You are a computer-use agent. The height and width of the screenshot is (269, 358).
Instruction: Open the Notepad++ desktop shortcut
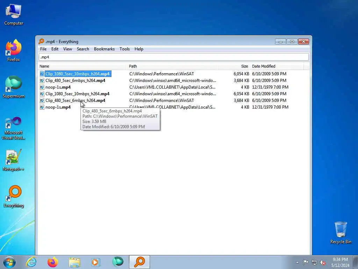[14, 160]
